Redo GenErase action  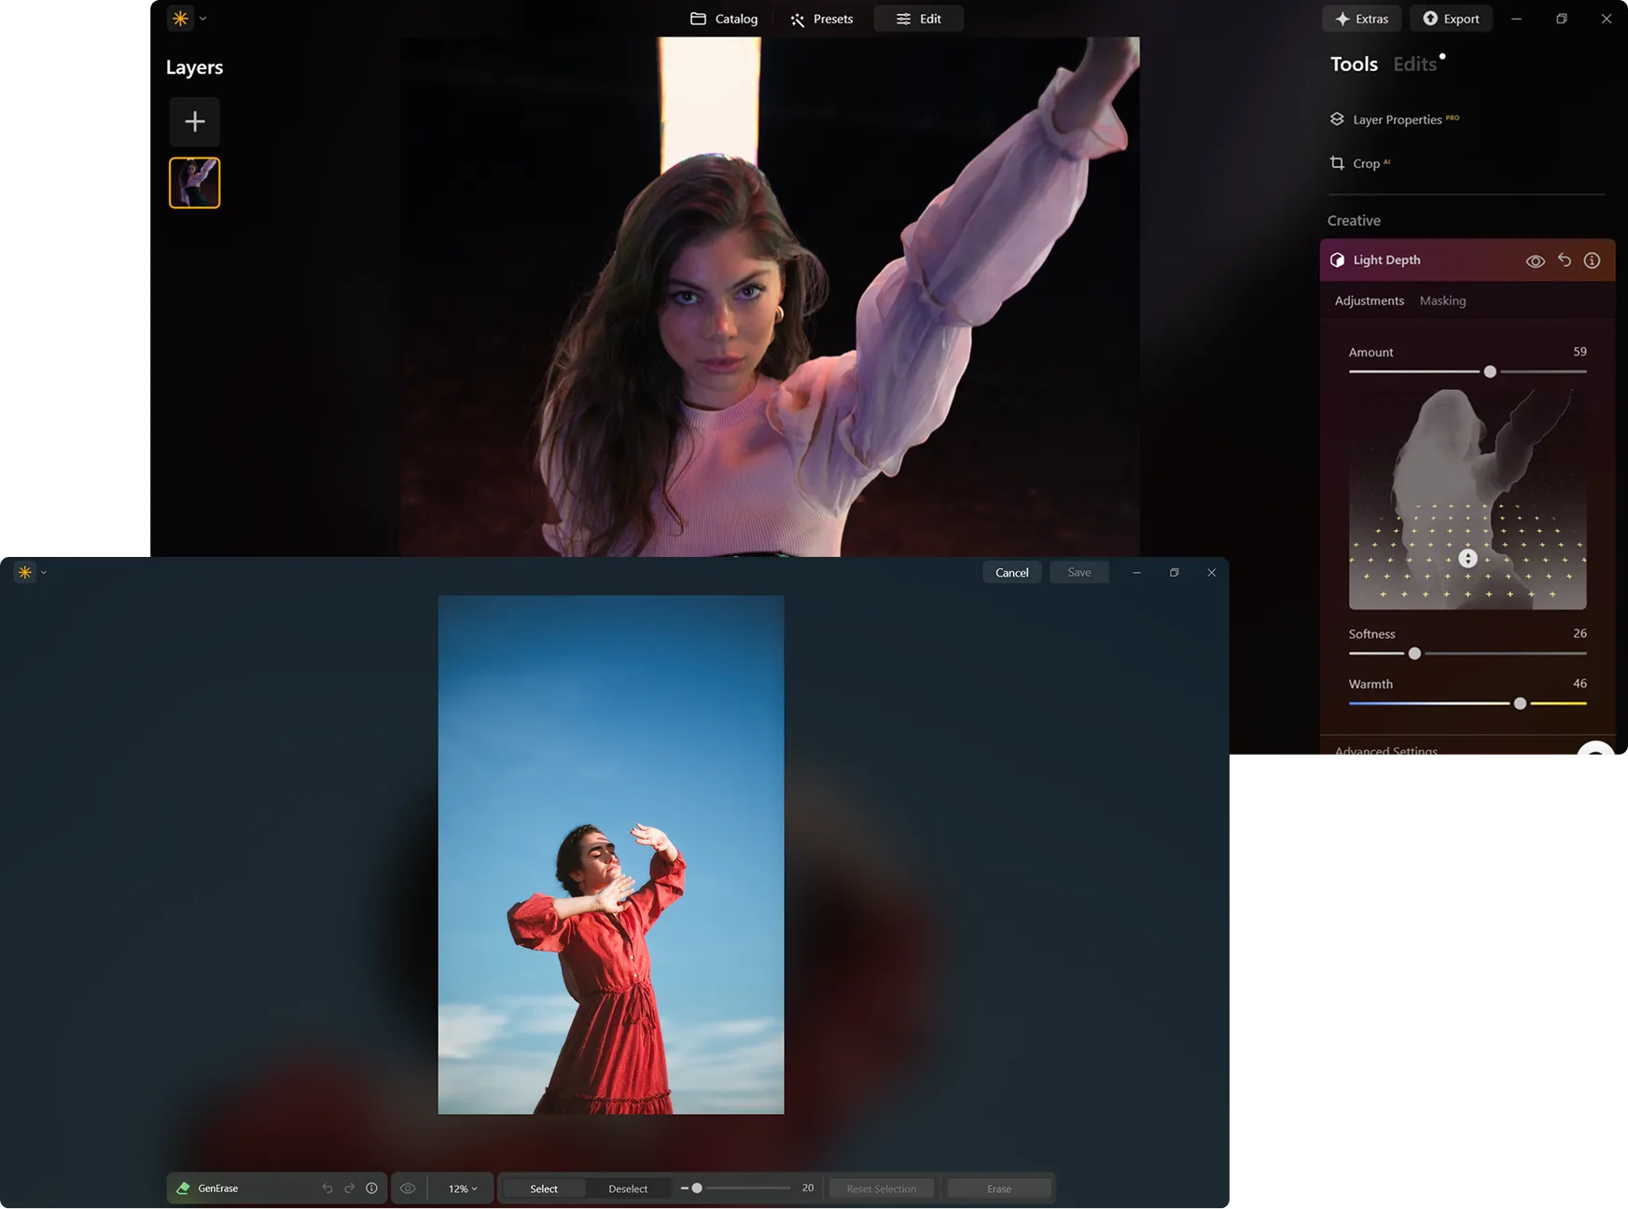click(x=350, y=1188)
